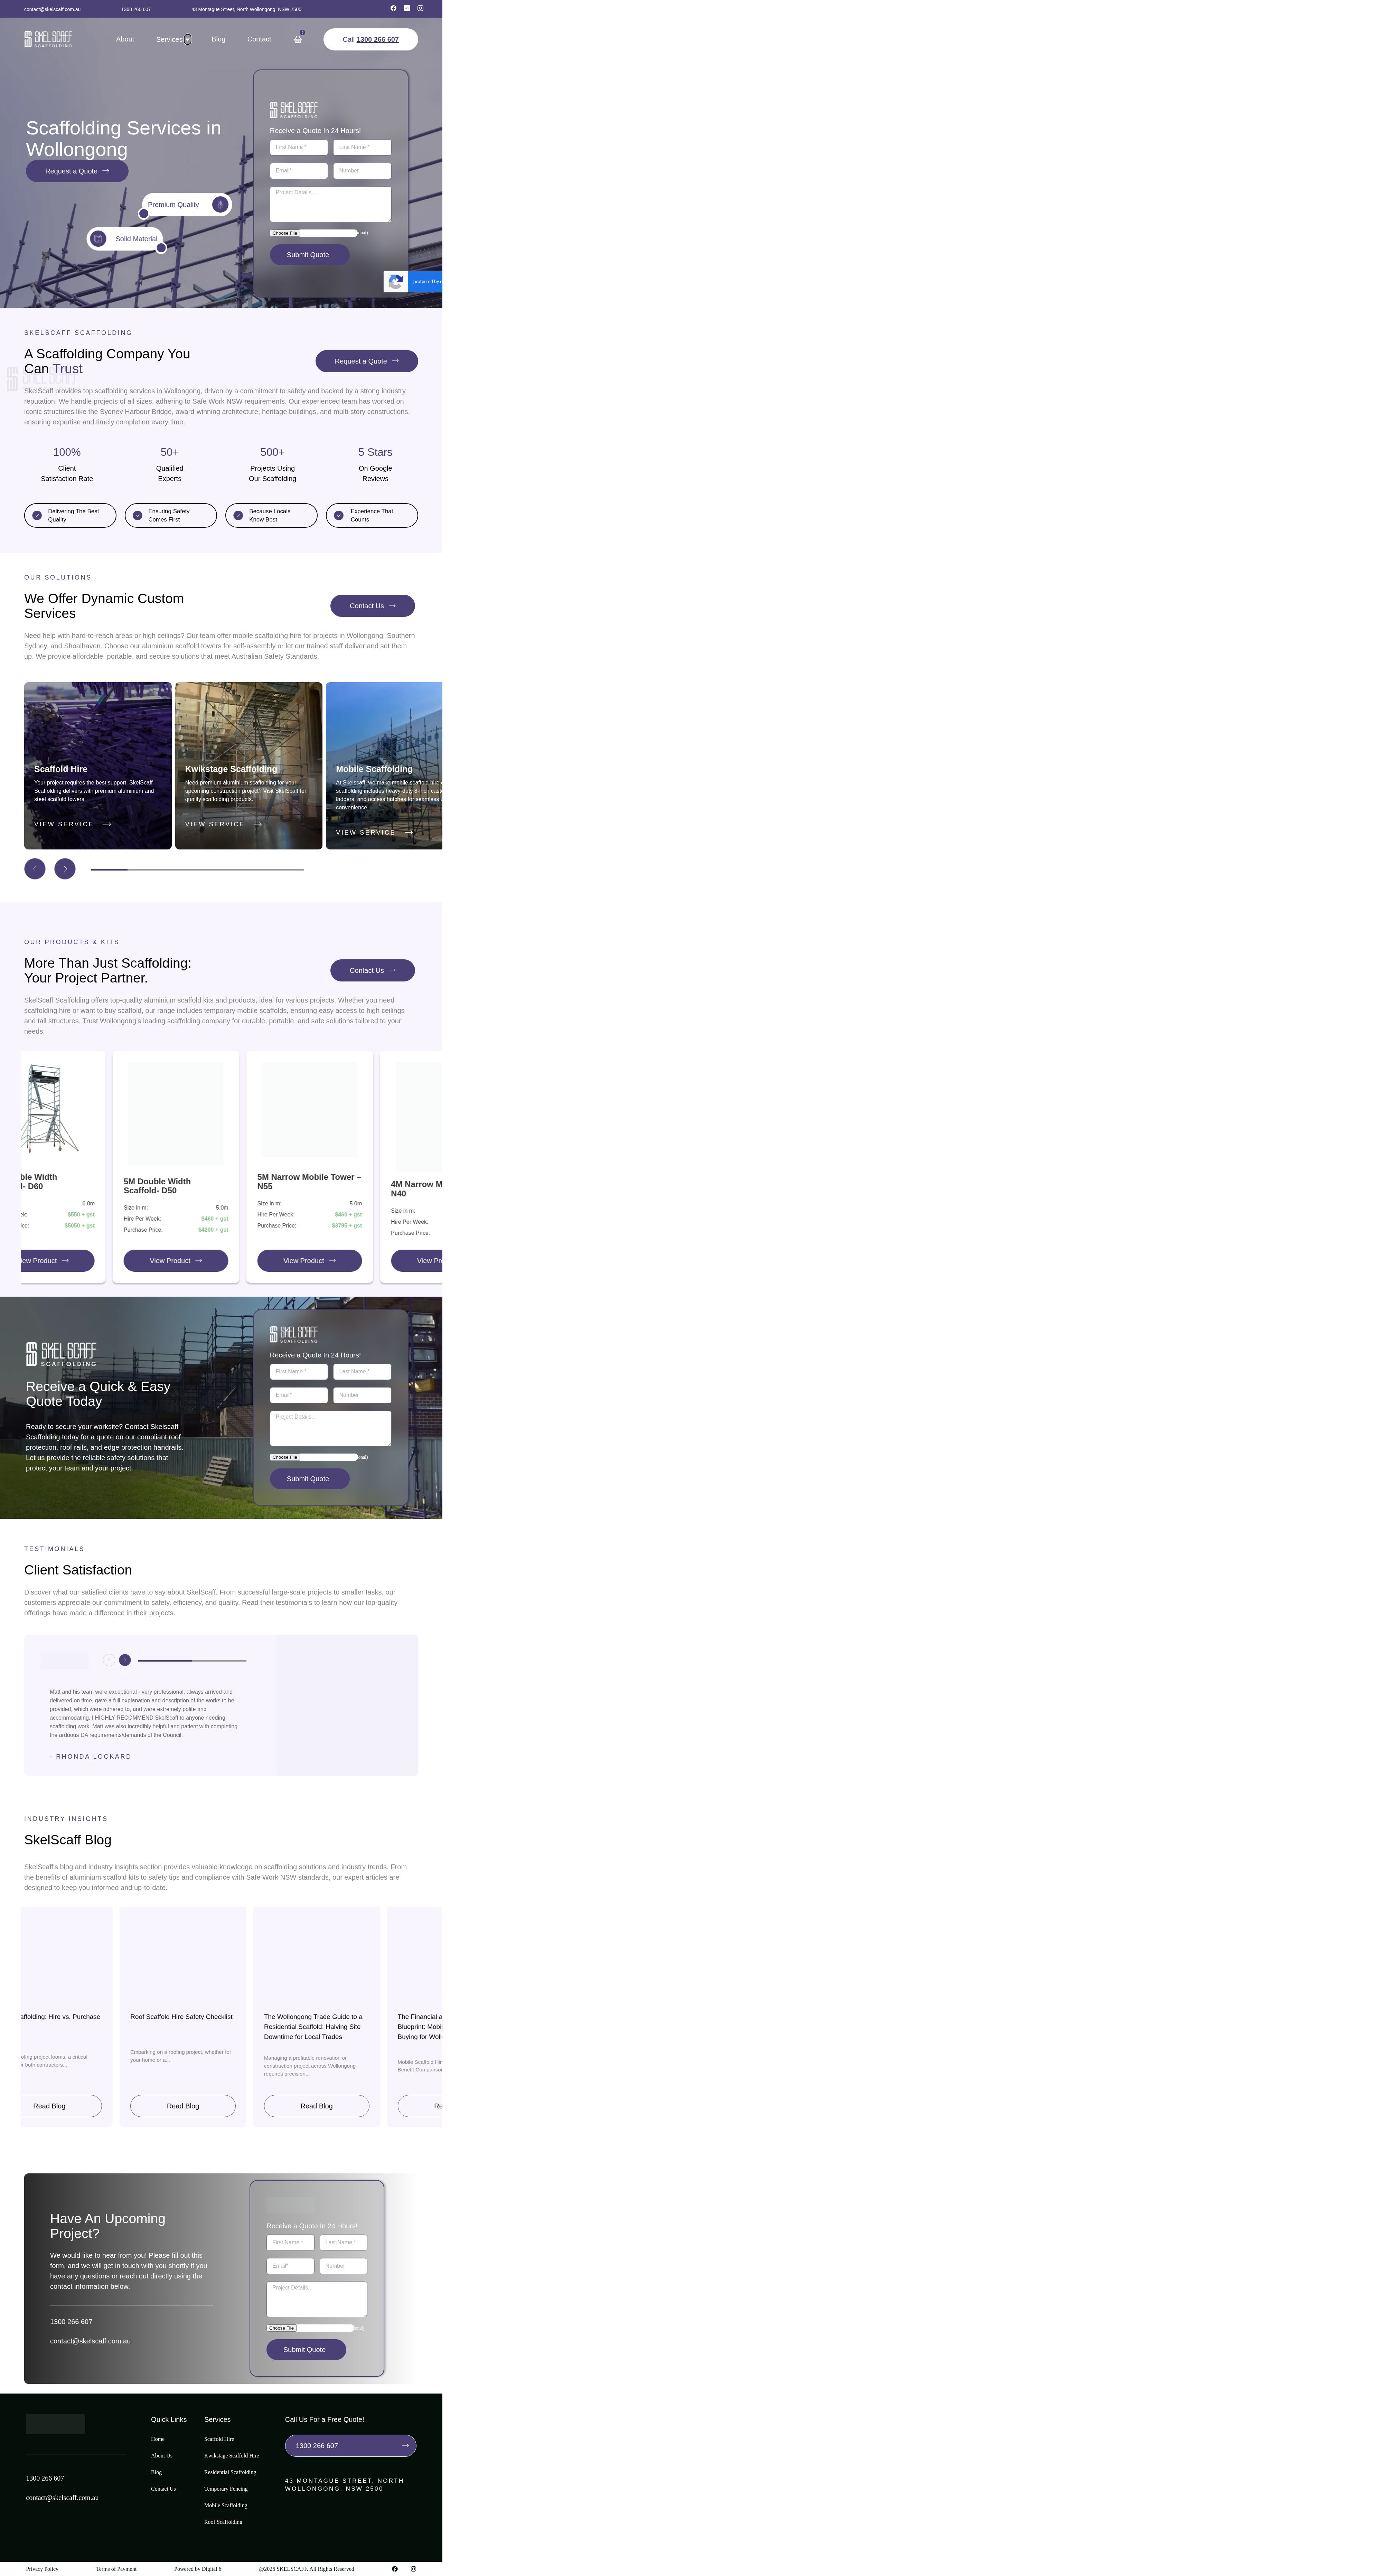Go to next slide in the services carousel
The image size is (1379, 2576).
click(65, 869)
